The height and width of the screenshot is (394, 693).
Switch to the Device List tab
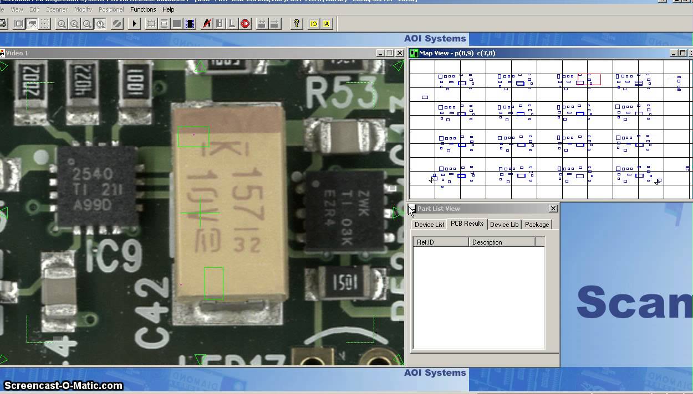pos(429,224)
